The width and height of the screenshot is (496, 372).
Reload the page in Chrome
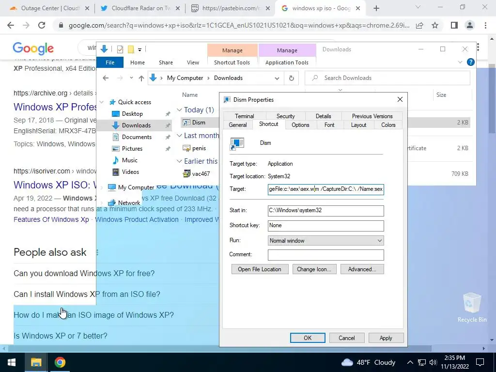42,25
